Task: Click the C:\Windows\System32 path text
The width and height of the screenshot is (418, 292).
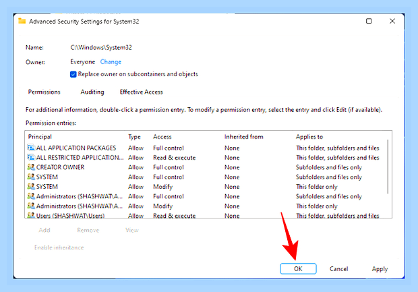Action: point(101,47)
